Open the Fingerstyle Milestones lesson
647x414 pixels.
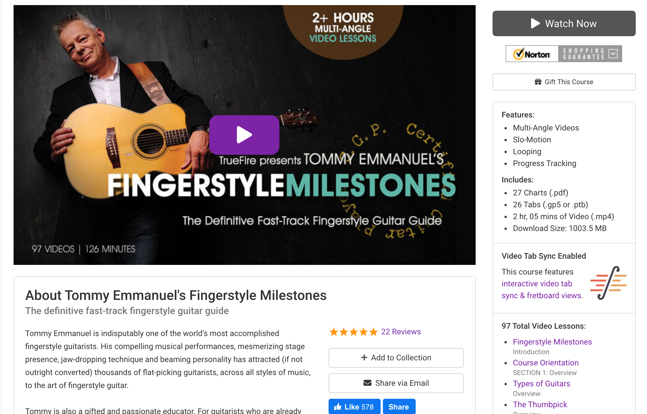pyautogui.click(x=552, y=342)
